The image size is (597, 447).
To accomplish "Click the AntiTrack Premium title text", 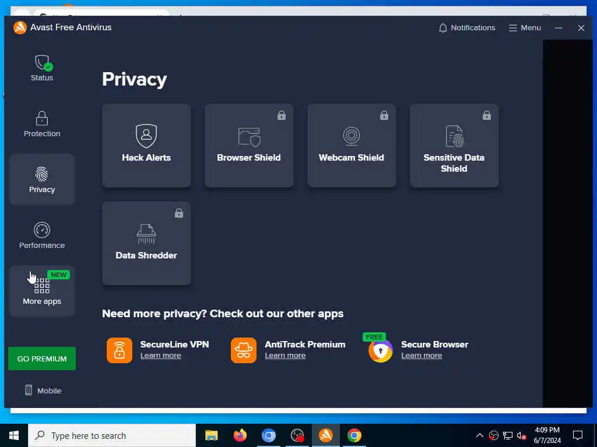I will click(x=305, y=345).
